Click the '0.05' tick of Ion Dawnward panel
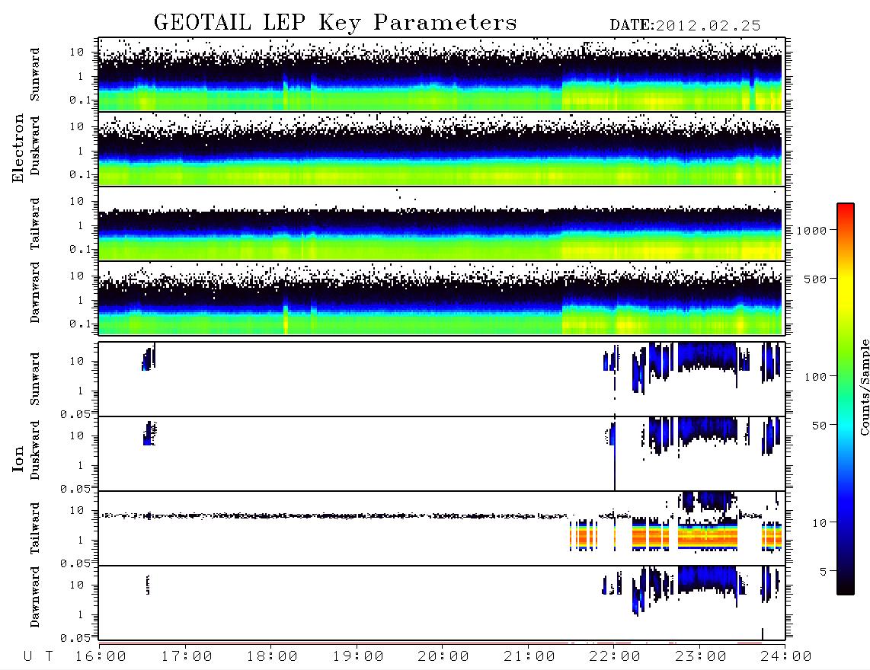Viewport: 870px width, 670px height. tap(75, 638)
